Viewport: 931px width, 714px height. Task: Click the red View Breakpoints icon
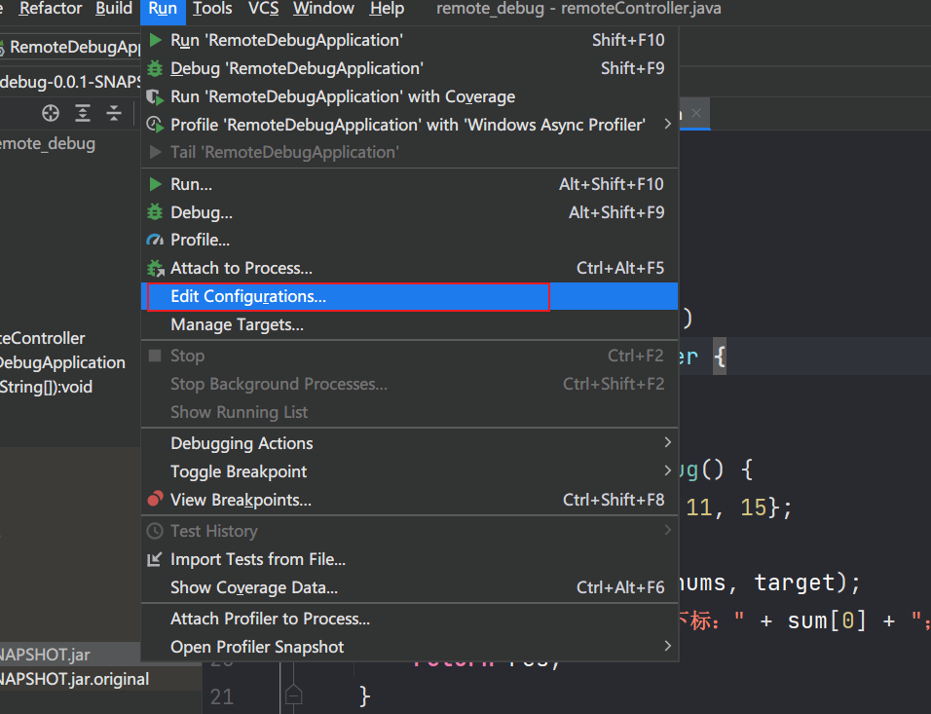(x=155, y=500)
